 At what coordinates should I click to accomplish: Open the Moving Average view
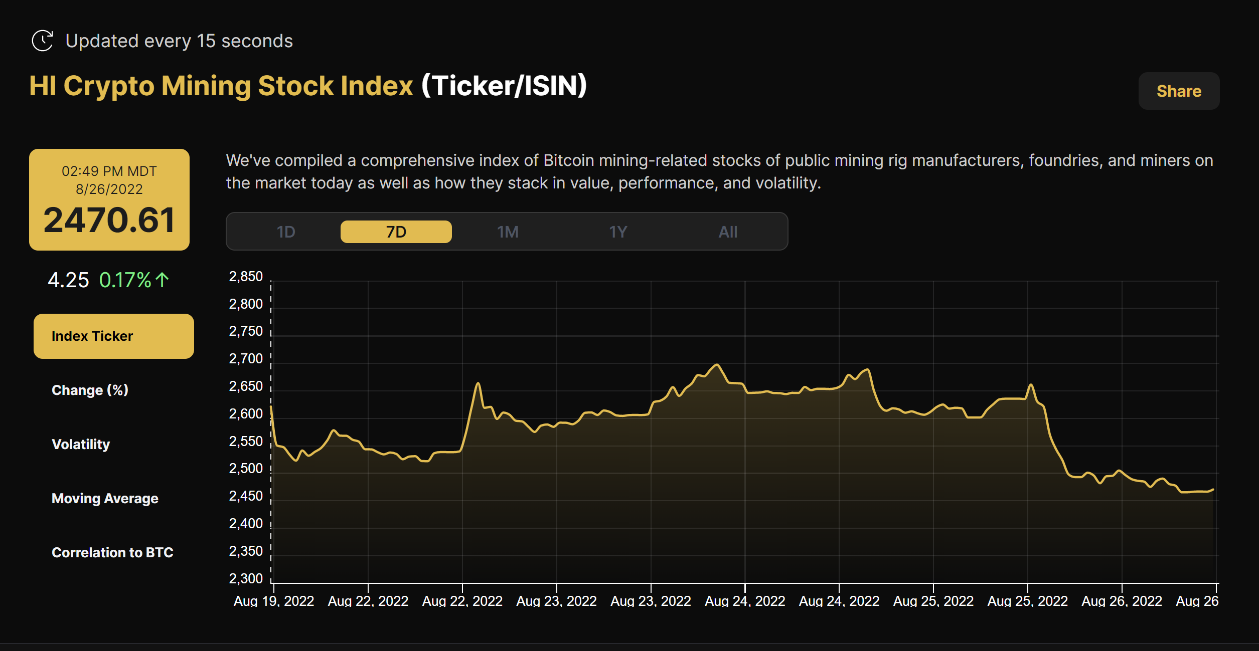click(105, 498)
